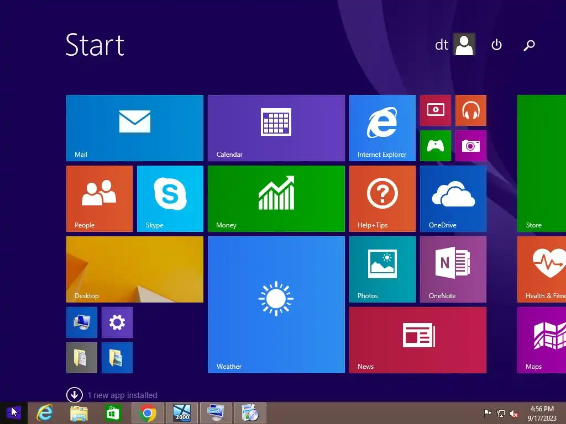Image resolution: width=566 pixels, height=424 pixels.
Task: Launch Google Chrome from the taskbar
Action: click(x=148, y=413)
